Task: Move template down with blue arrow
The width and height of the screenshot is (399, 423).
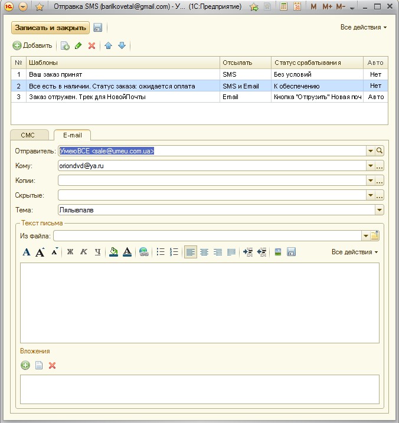Action: pos(122,45)
